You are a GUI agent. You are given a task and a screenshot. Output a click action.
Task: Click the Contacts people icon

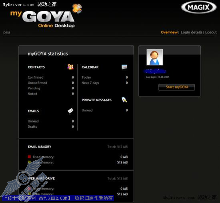coord(70,67)
